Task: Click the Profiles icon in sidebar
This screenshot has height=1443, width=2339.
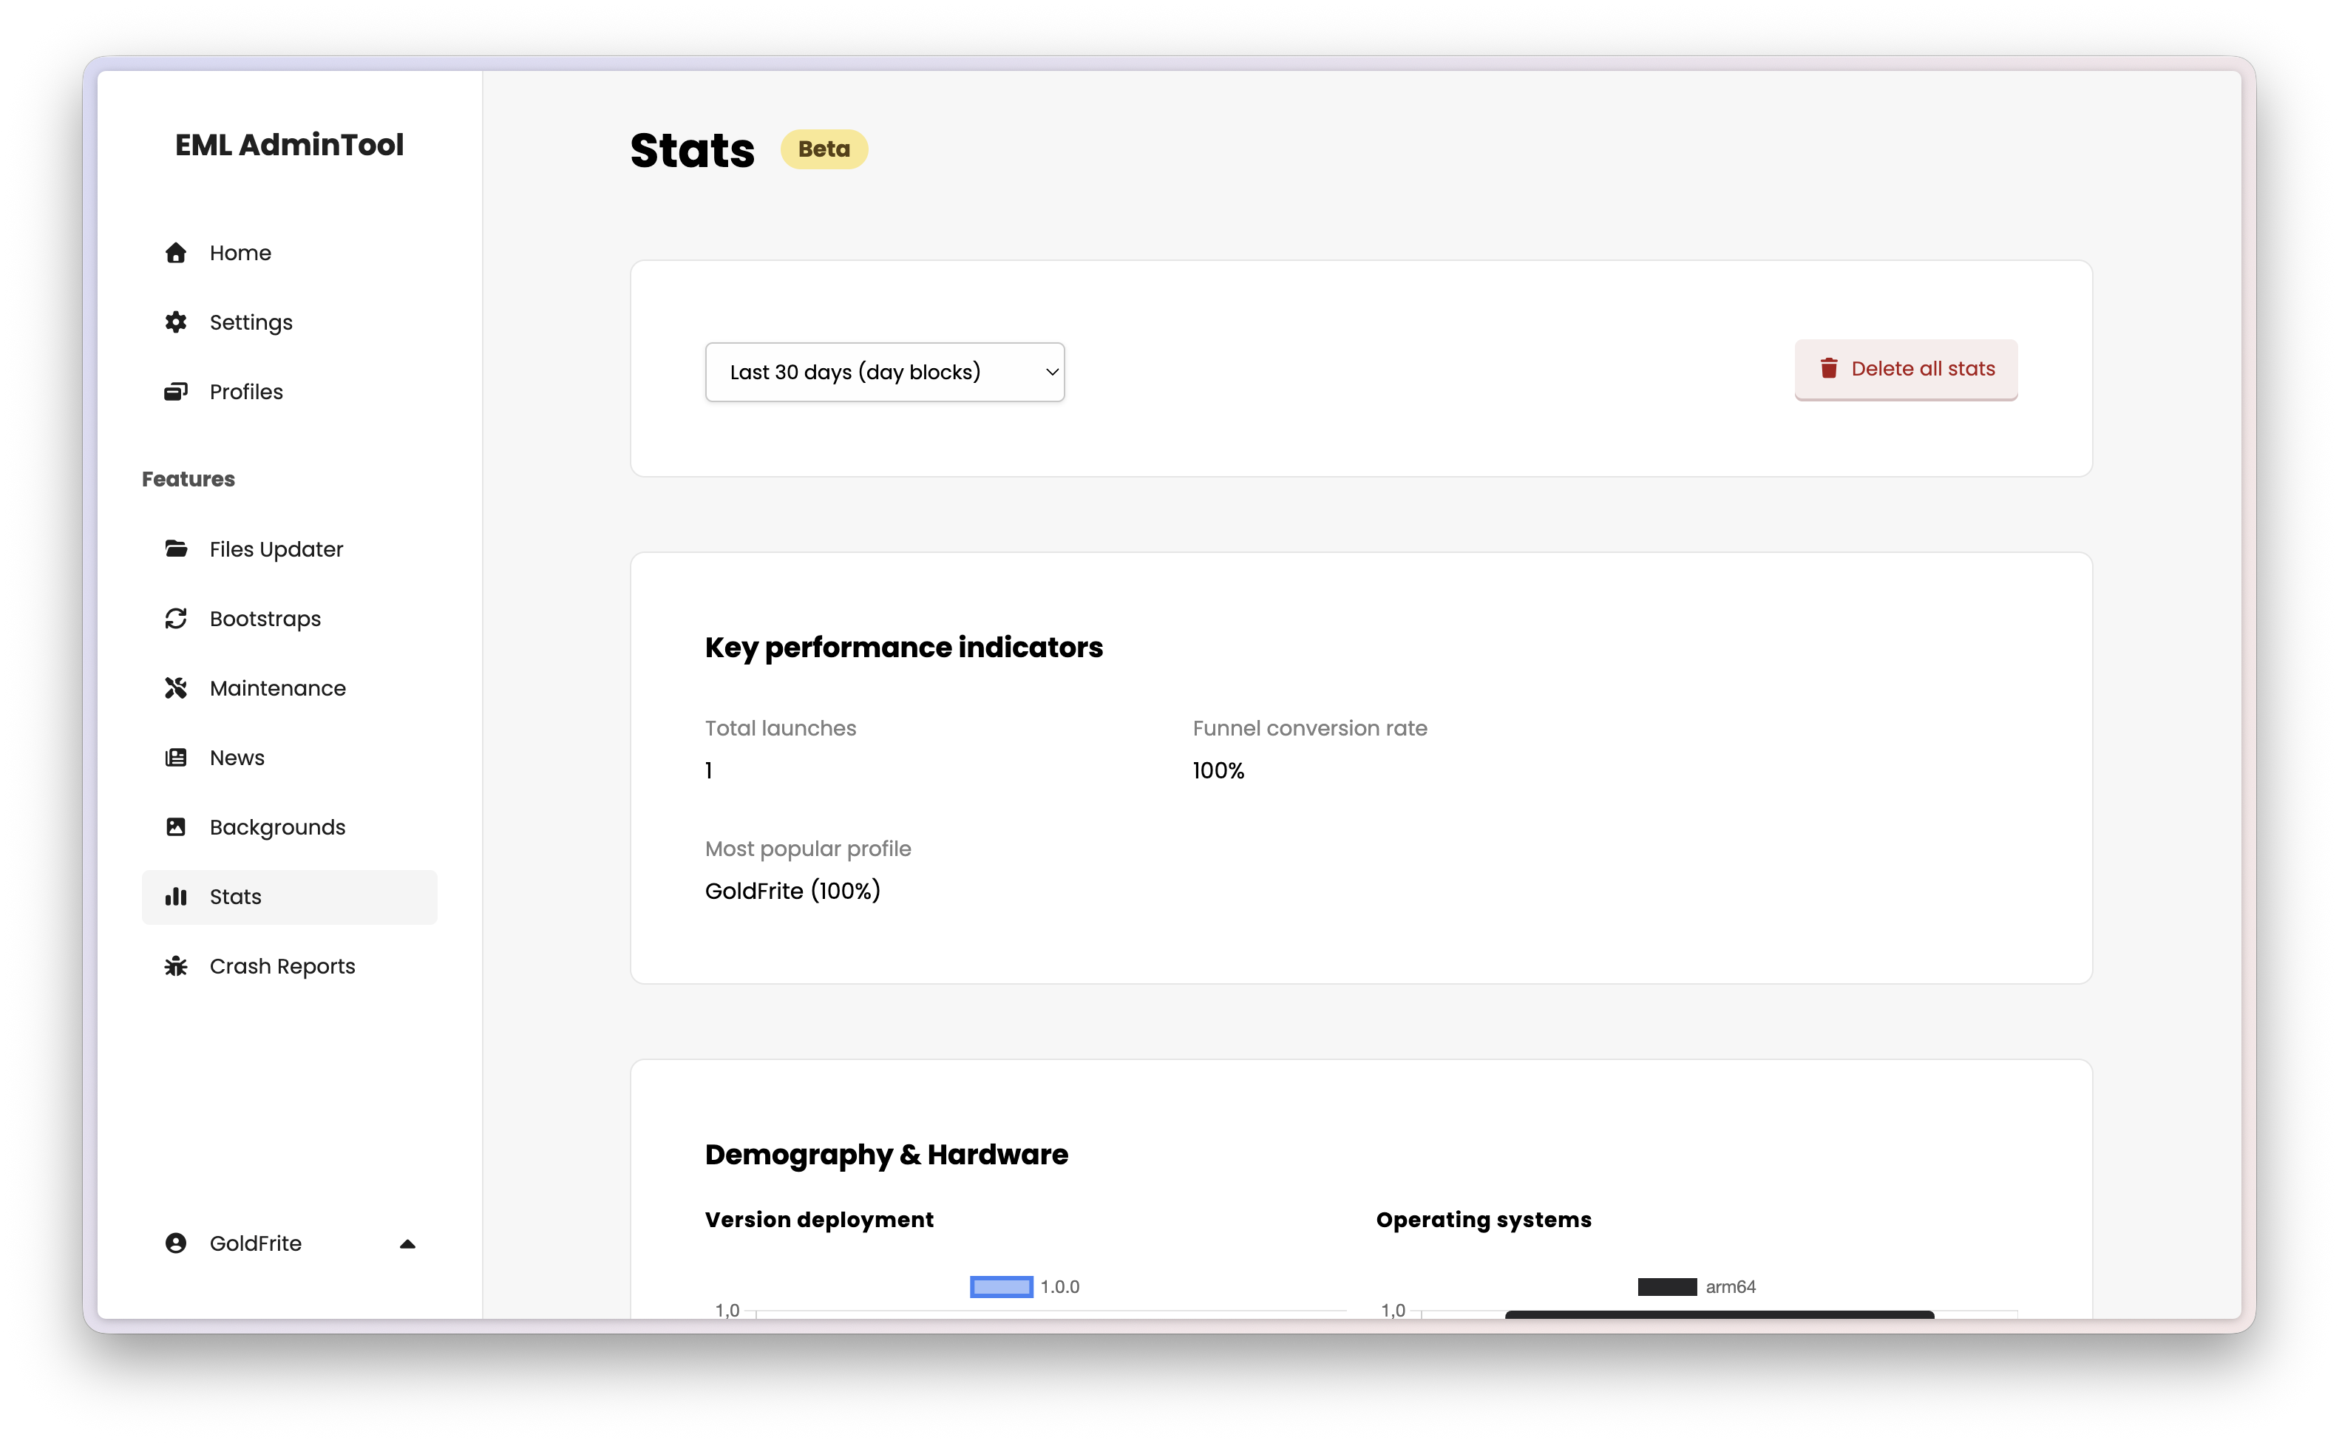Action: pos(176,393)
